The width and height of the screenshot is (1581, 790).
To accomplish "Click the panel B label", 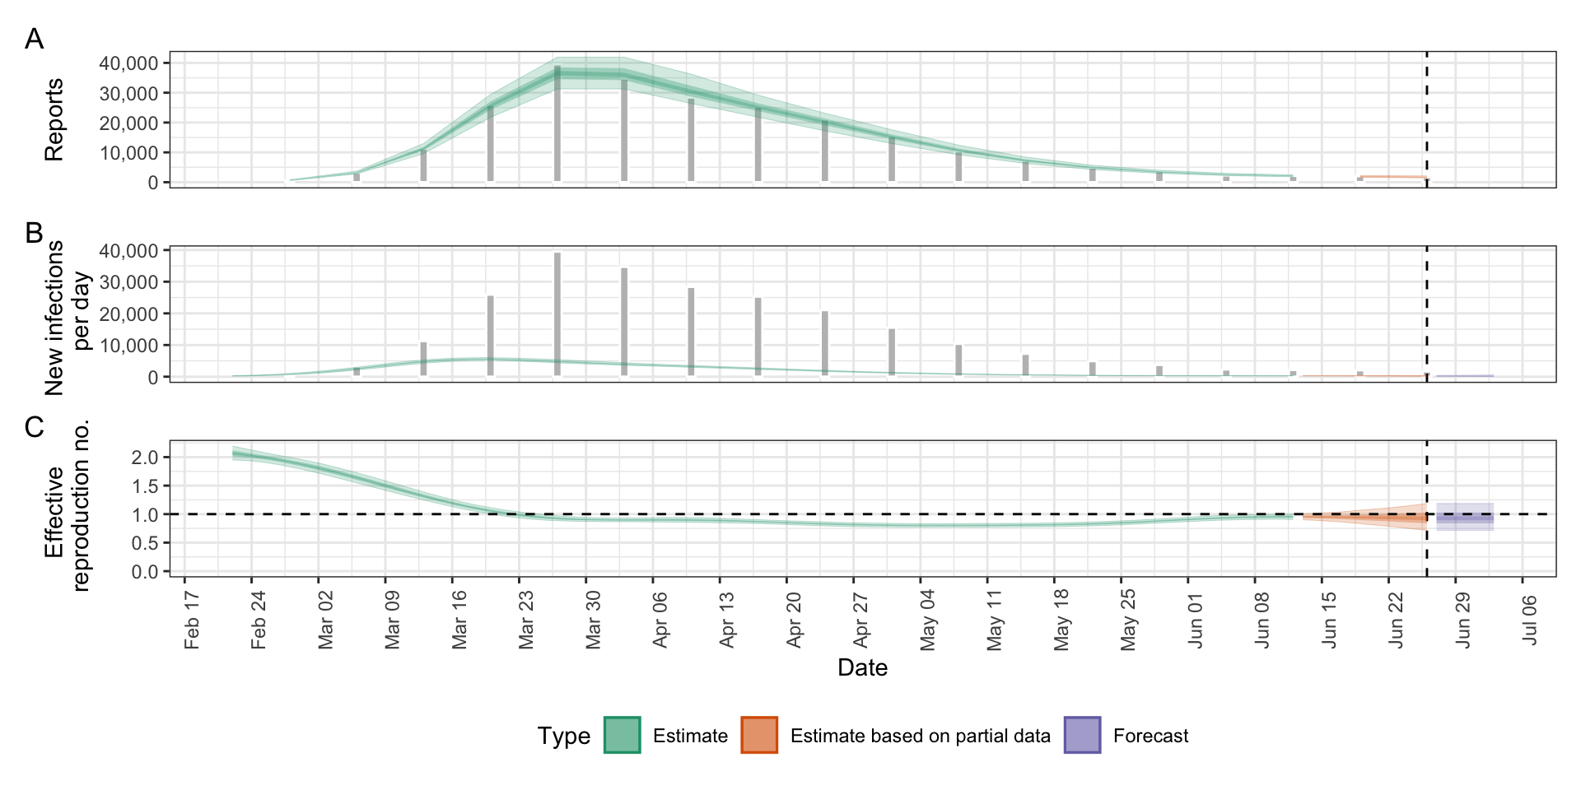I will 34,233.
